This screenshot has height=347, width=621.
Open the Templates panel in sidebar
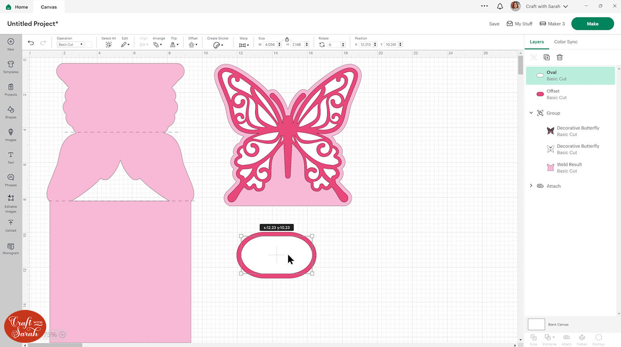click(11, 67)
